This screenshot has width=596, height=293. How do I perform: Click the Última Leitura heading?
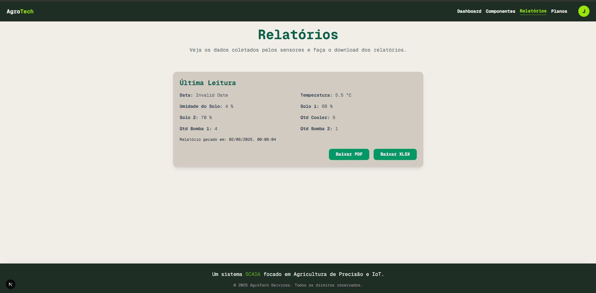207,83
